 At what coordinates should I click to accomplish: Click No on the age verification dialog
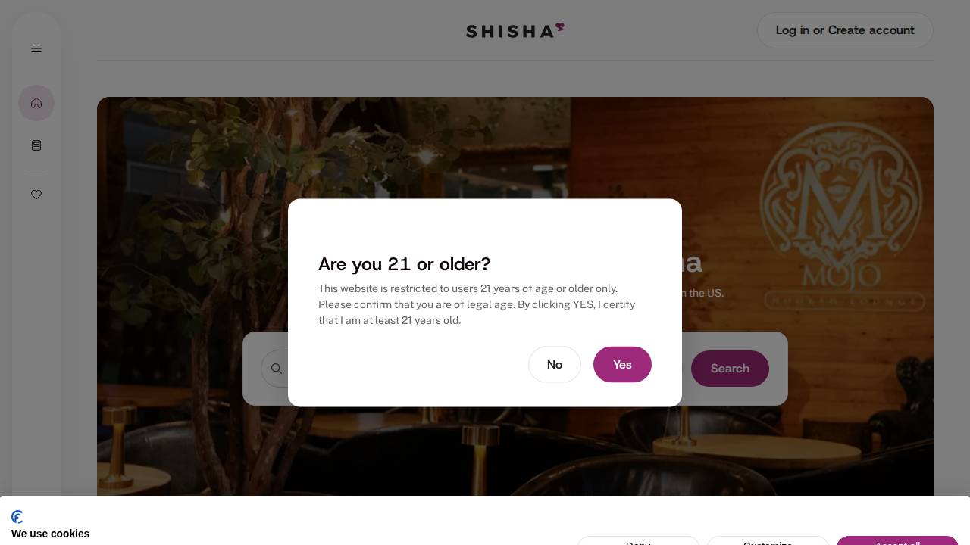[555, 365]
